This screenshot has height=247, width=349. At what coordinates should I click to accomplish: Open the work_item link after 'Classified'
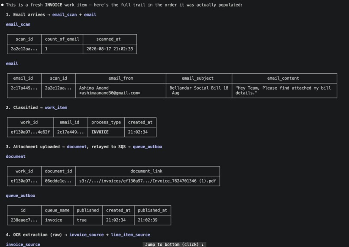point(56,107)
